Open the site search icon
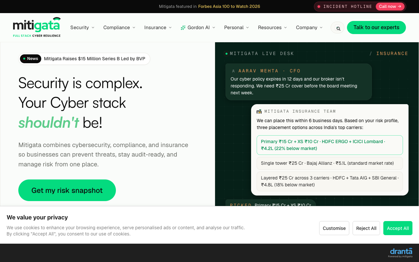This screenshot has height=262, width=419. 337,28
